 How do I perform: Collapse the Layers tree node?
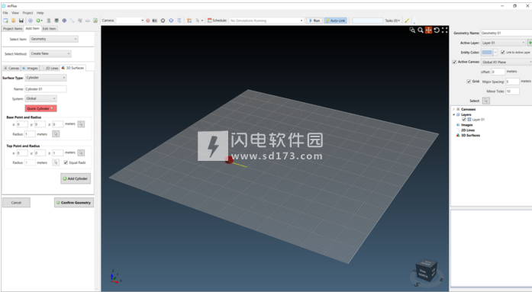coord(453,114)
